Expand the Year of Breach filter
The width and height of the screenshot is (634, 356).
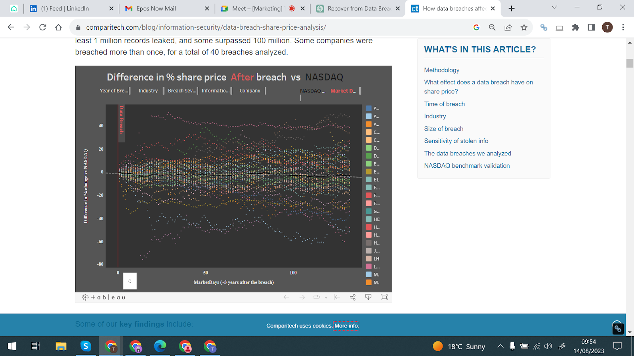tap(114, 91)
